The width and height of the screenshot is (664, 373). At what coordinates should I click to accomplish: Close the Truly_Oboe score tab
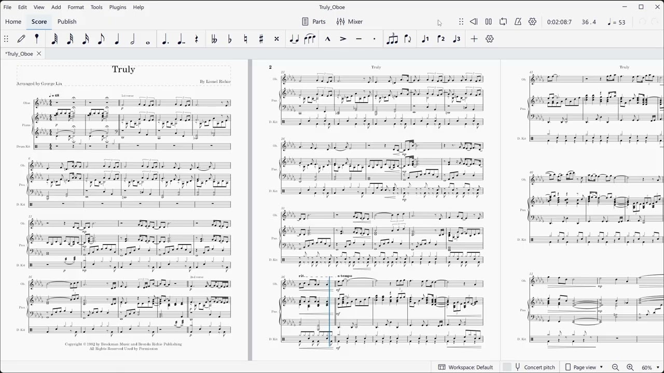click(x=38, y=54)
